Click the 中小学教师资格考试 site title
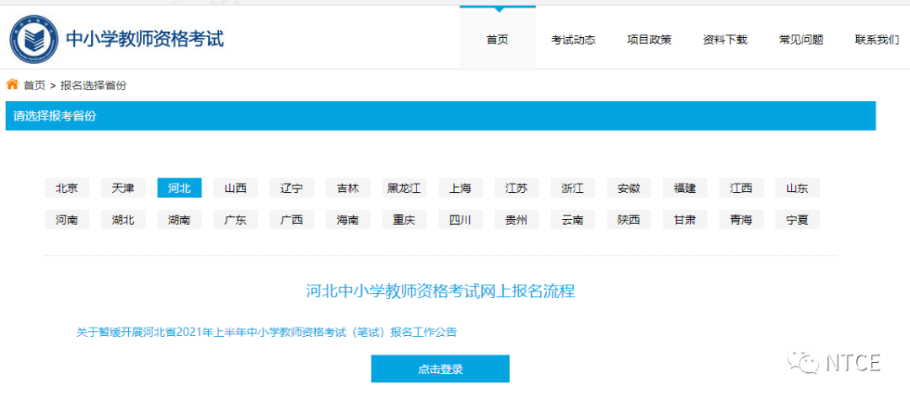The width and height of the screenshot is (910, 400). tap(145, 39)
